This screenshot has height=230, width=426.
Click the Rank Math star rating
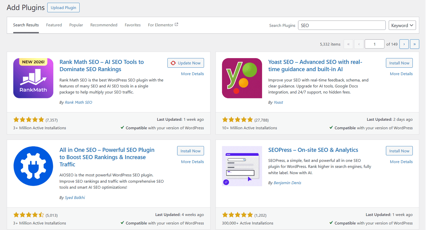(x=29, y=120)
